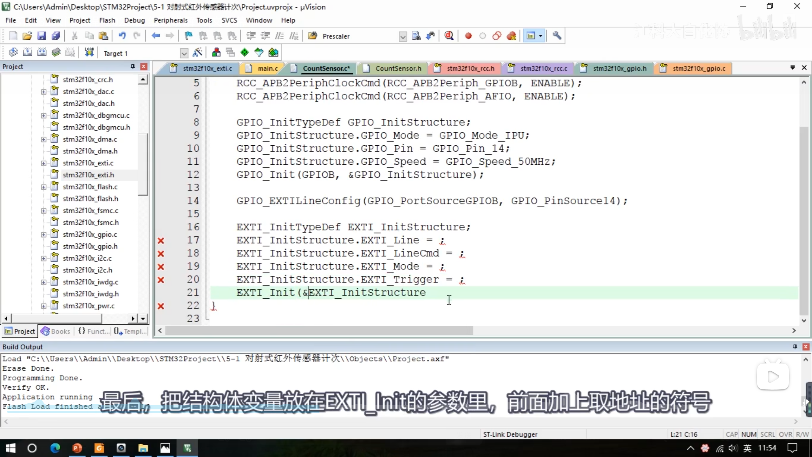Image resolution: width=812 pixels, height=457 pixels.
Task: Click the Download LOAD to flash icon
Action: tap(89, 52)
